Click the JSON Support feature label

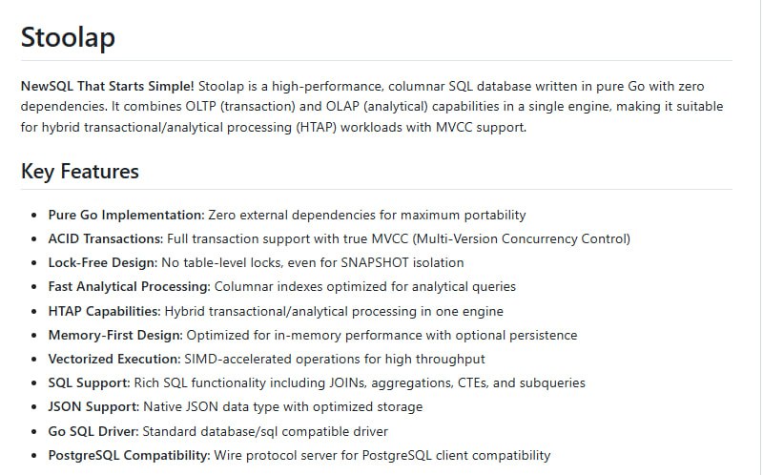[x=92, y=406]
